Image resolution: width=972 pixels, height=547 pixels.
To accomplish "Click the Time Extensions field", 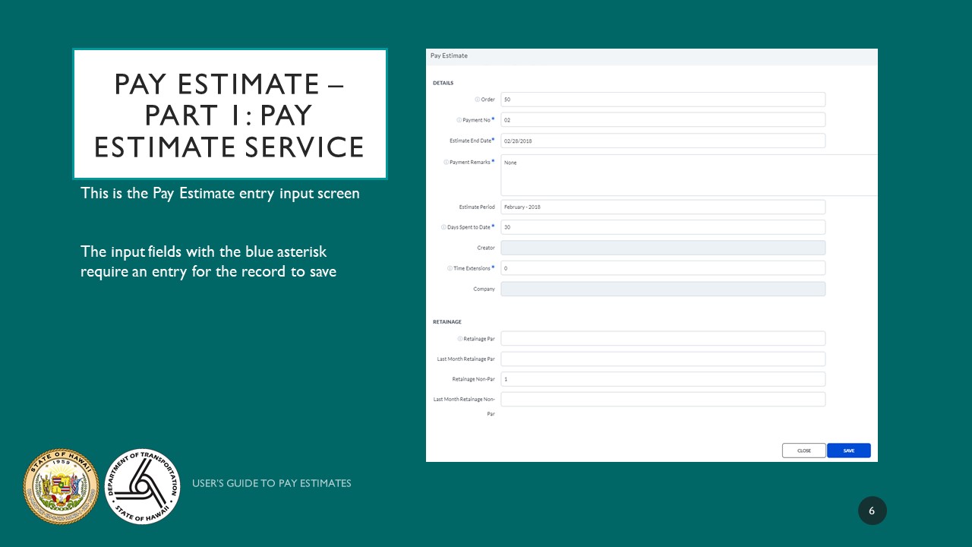I will pyautogui.click(x=663, y=268).
